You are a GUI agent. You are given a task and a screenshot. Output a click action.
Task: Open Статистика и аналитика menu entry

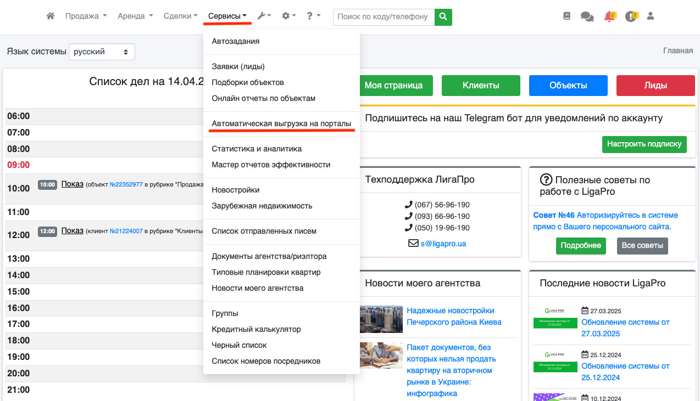257,149
